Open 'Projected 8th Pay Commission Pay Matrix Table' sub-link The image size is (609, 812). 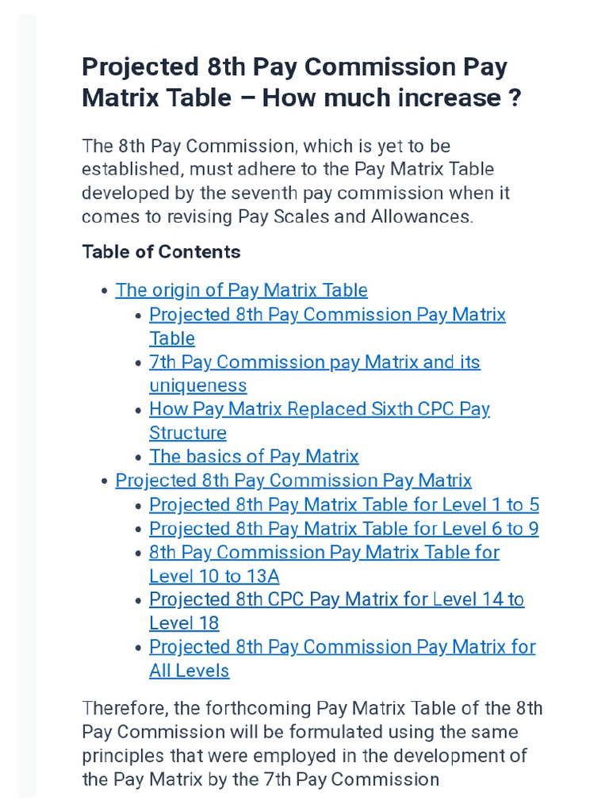coord(327,315)
